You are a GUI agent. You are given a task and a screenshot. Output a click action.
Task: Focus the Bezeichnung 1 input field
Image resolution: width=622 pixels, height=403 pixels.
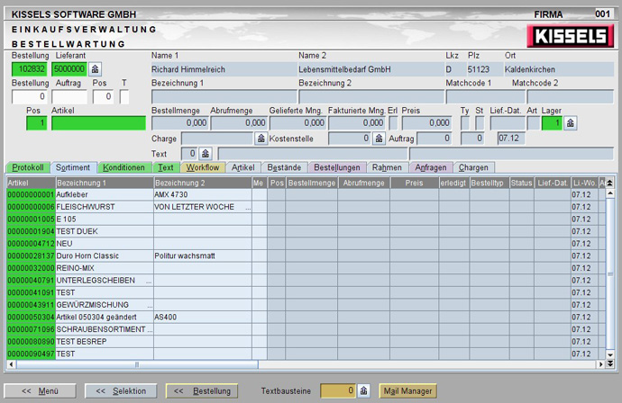pyautogui.click(x=224, y=96)
